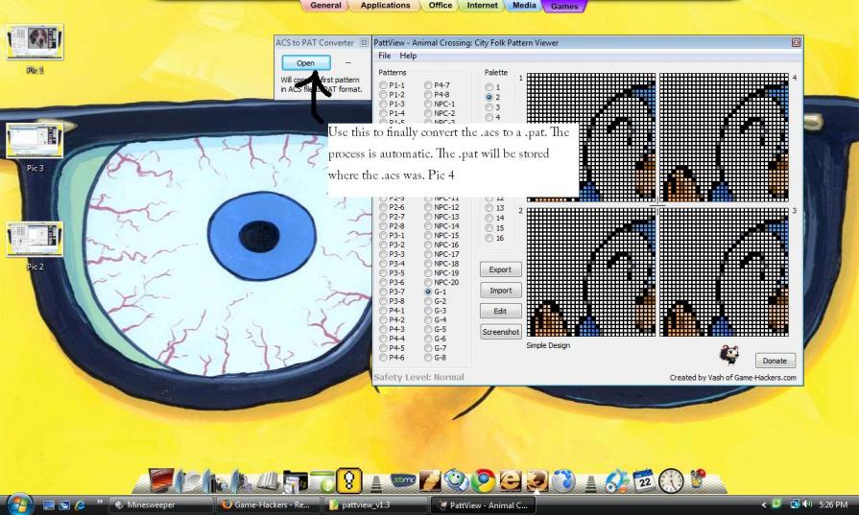Click the PattView mascot character icon
The image size is (859, 515).
729,355
